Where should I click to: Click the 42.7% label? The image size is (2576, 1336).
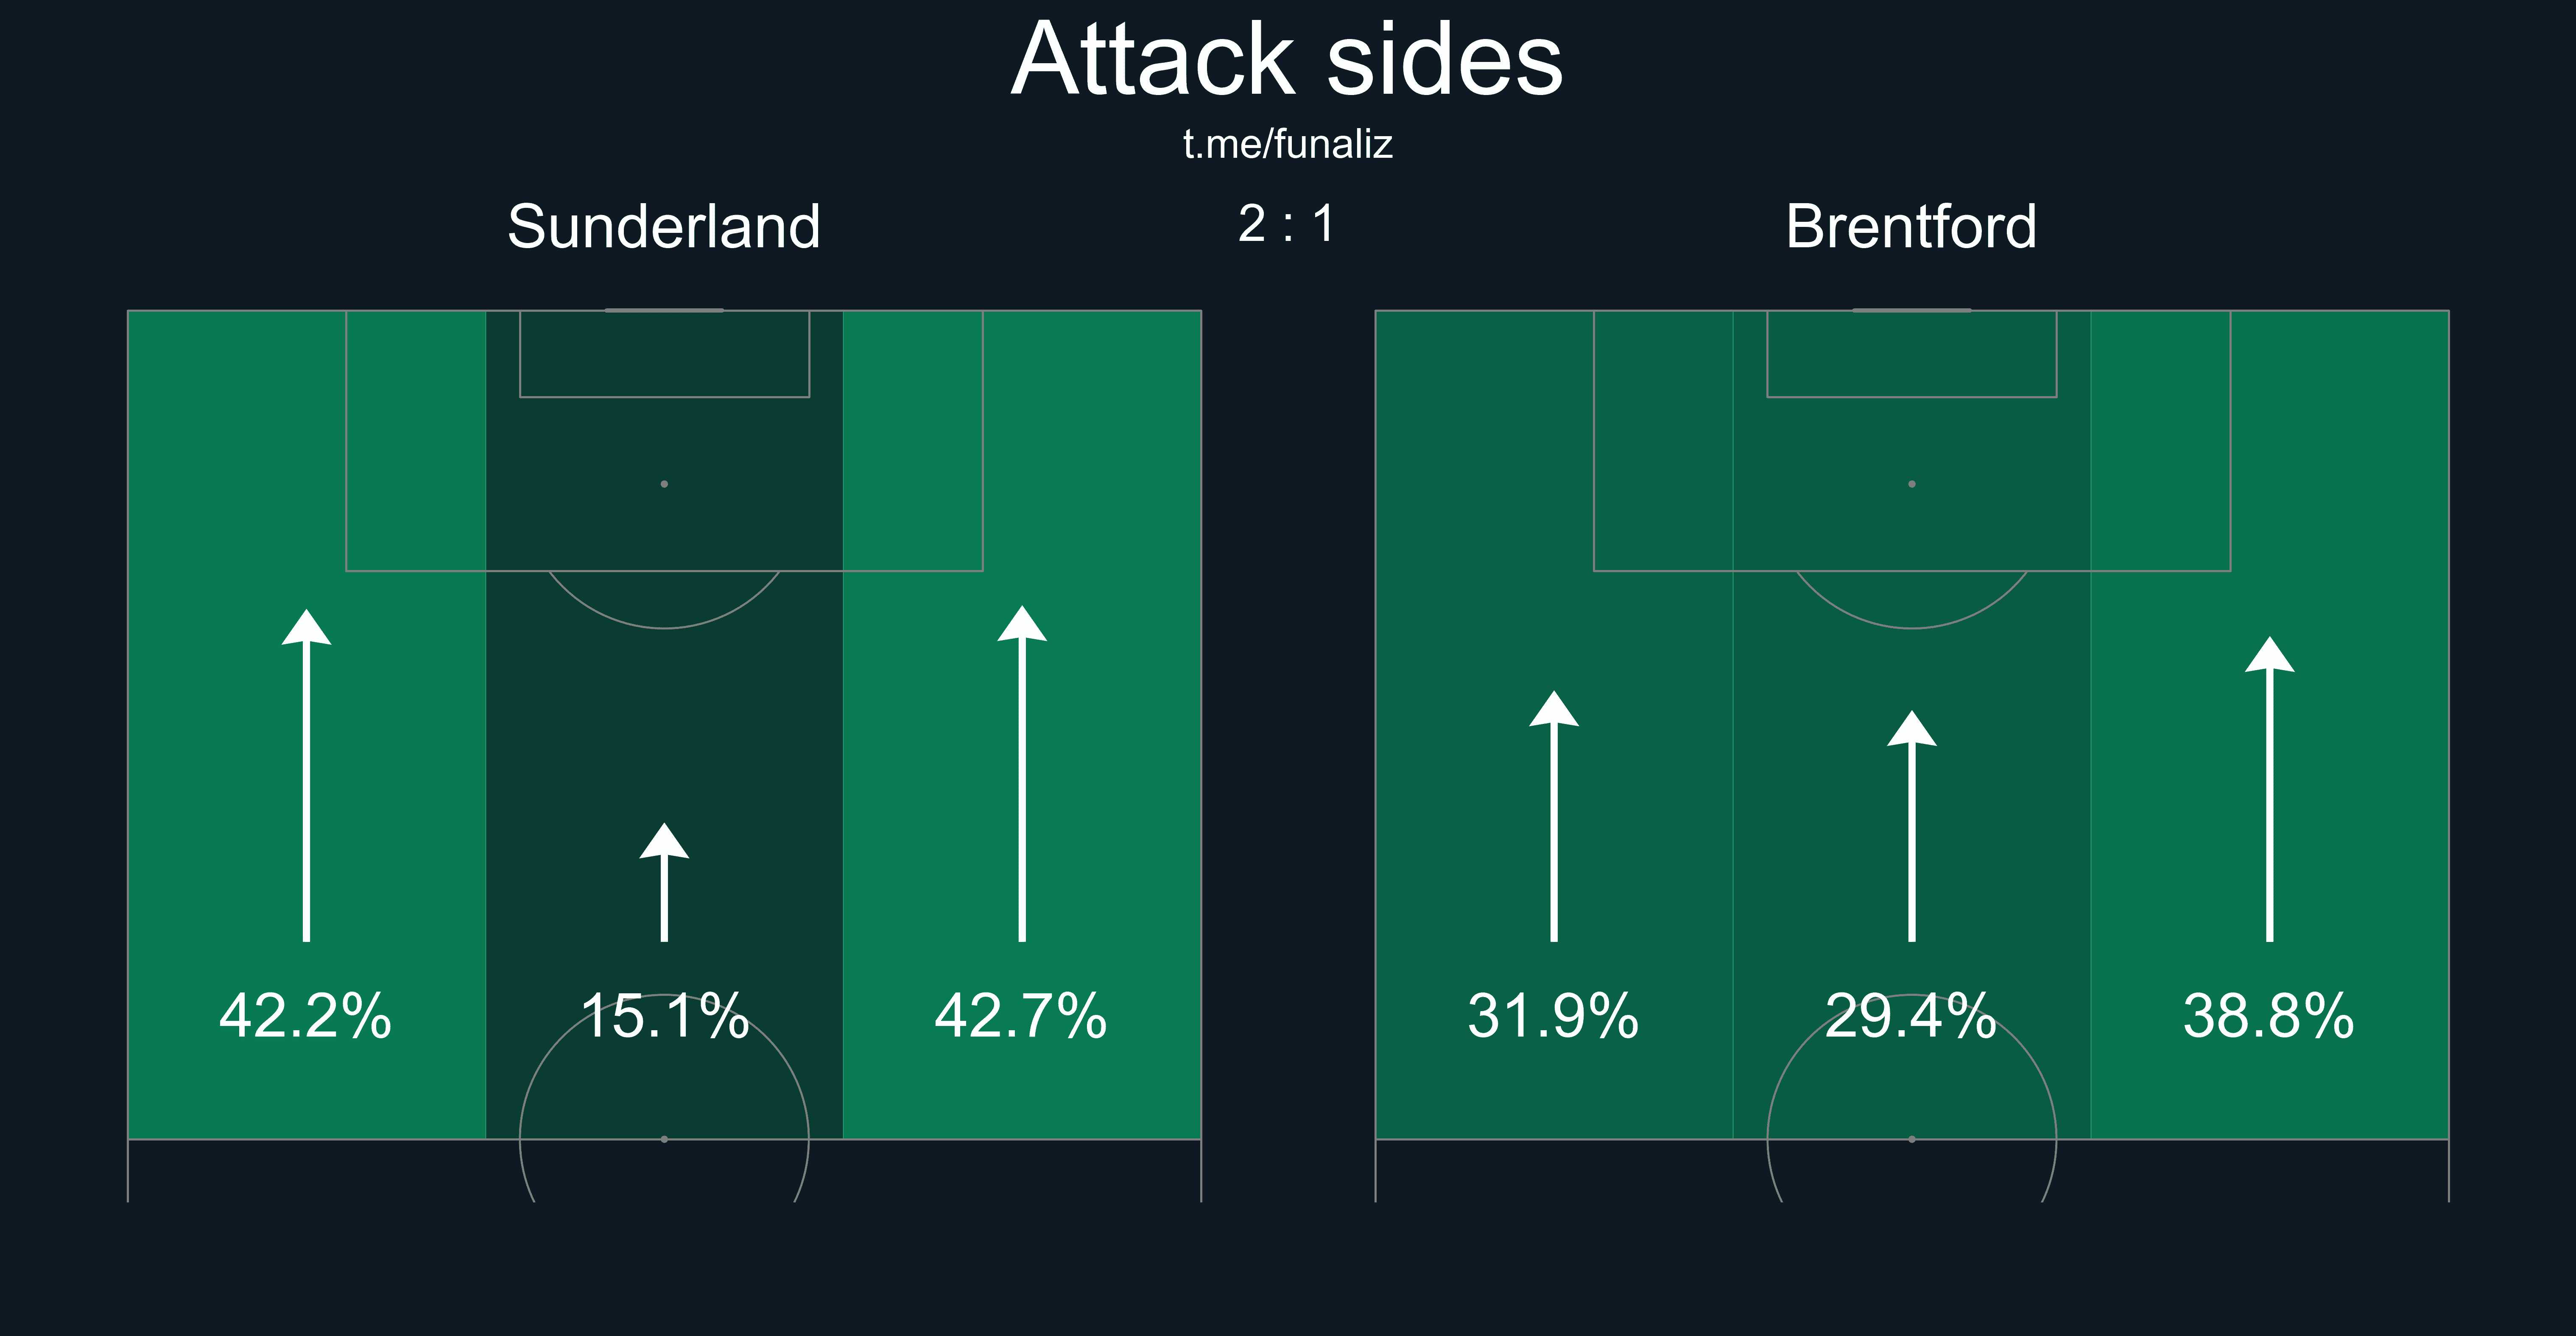1021,1016
